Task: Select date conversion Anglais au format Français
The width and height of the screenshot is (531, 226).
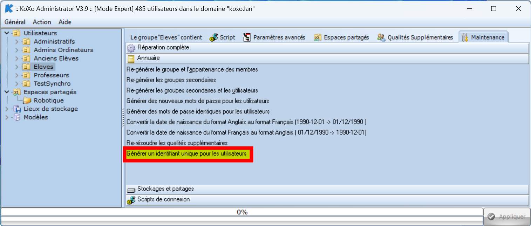Action: pyautogui.click(x=247, y=122)
